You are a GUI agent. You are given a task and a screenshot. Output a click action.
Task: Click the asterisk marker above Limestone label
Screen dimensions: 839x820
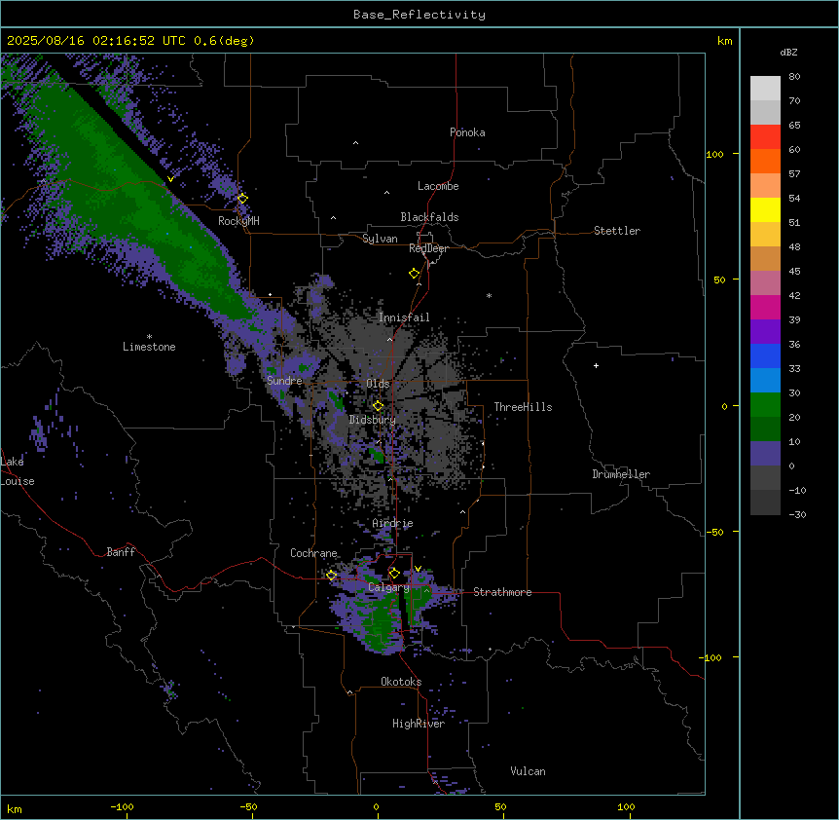click(149, 337)
